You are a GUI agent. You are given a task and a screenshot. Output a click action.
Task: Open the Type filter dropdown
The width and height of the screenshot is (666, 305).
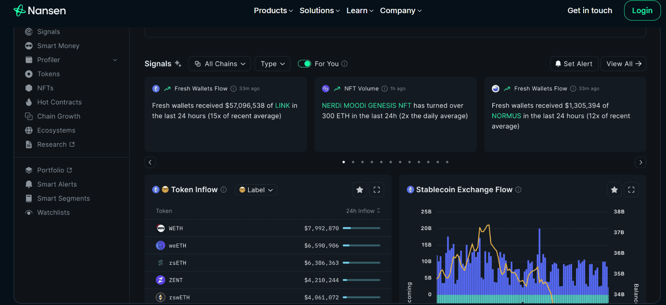tap(273, 64)
